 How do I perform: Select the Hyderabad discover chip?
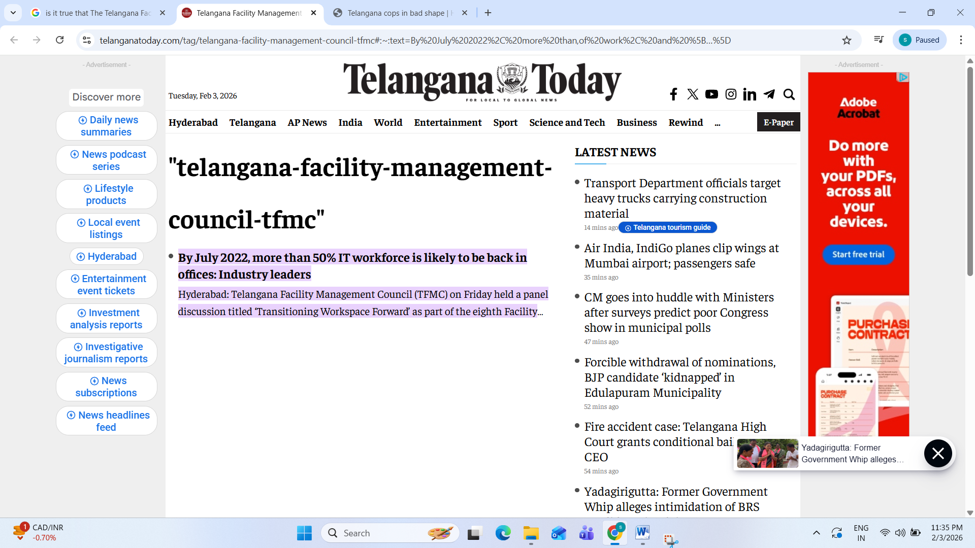[107, 257]
